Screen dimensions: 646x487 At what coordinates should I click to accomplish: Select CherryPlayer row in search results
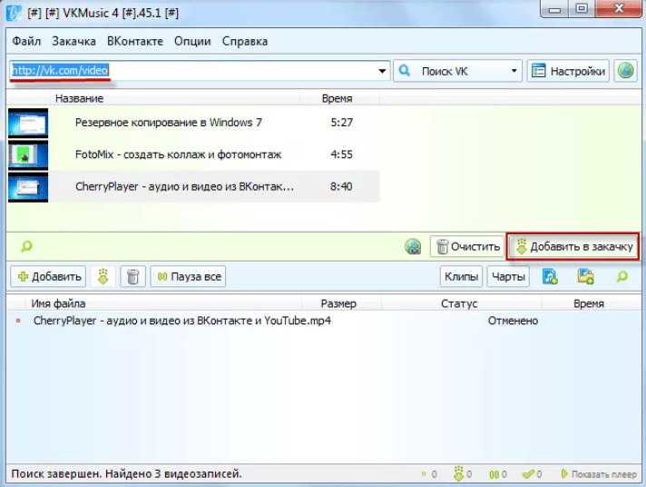(x=193, y=186)
